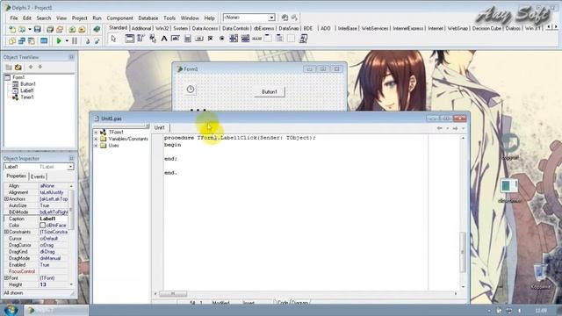562x316 pixels.
Task: Click the Toggle Form/Unit icon
Action: coord(32,41)
